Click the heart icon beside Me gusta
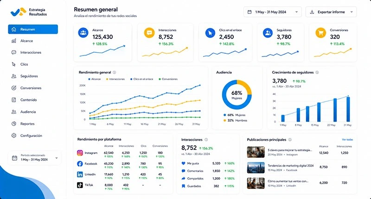This screenshot has height=199, width=371. [x=183, y=163]
